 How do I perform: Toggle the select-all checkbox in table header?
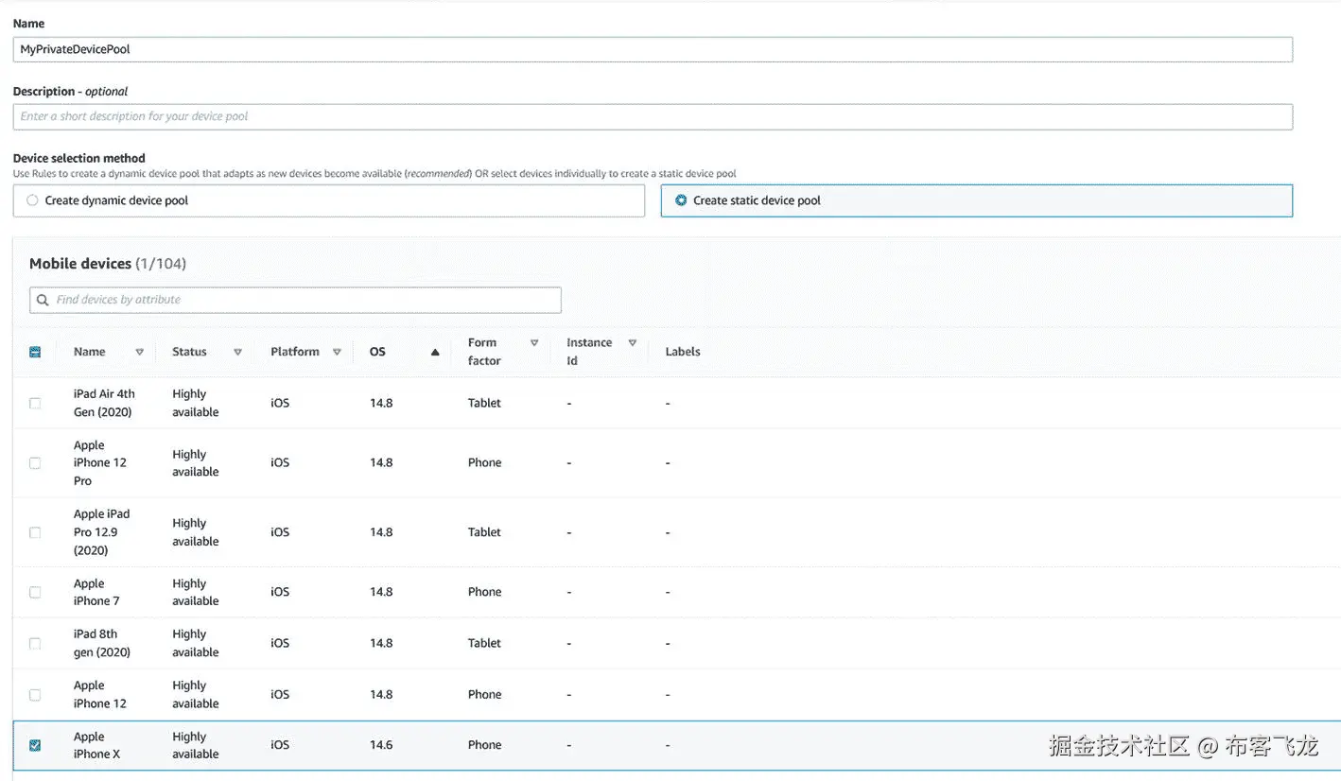pos(35,352)
